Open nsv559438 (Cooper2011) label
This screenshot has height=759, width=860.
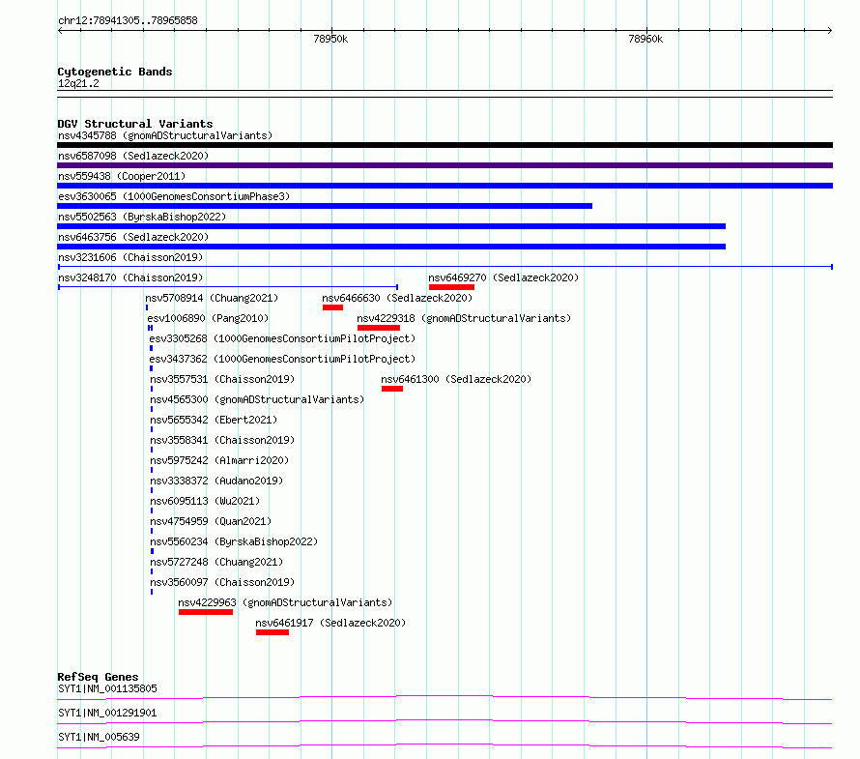122,176
